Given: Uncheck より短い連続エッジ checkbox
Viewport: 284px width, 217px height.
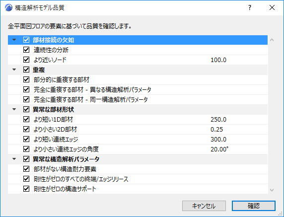Looking at the screenshot, I should (x=26, y=140).
